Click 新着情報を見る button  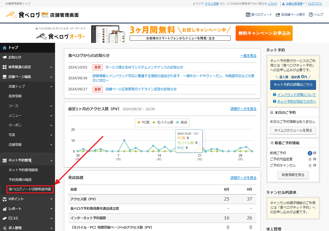[293, 175]
